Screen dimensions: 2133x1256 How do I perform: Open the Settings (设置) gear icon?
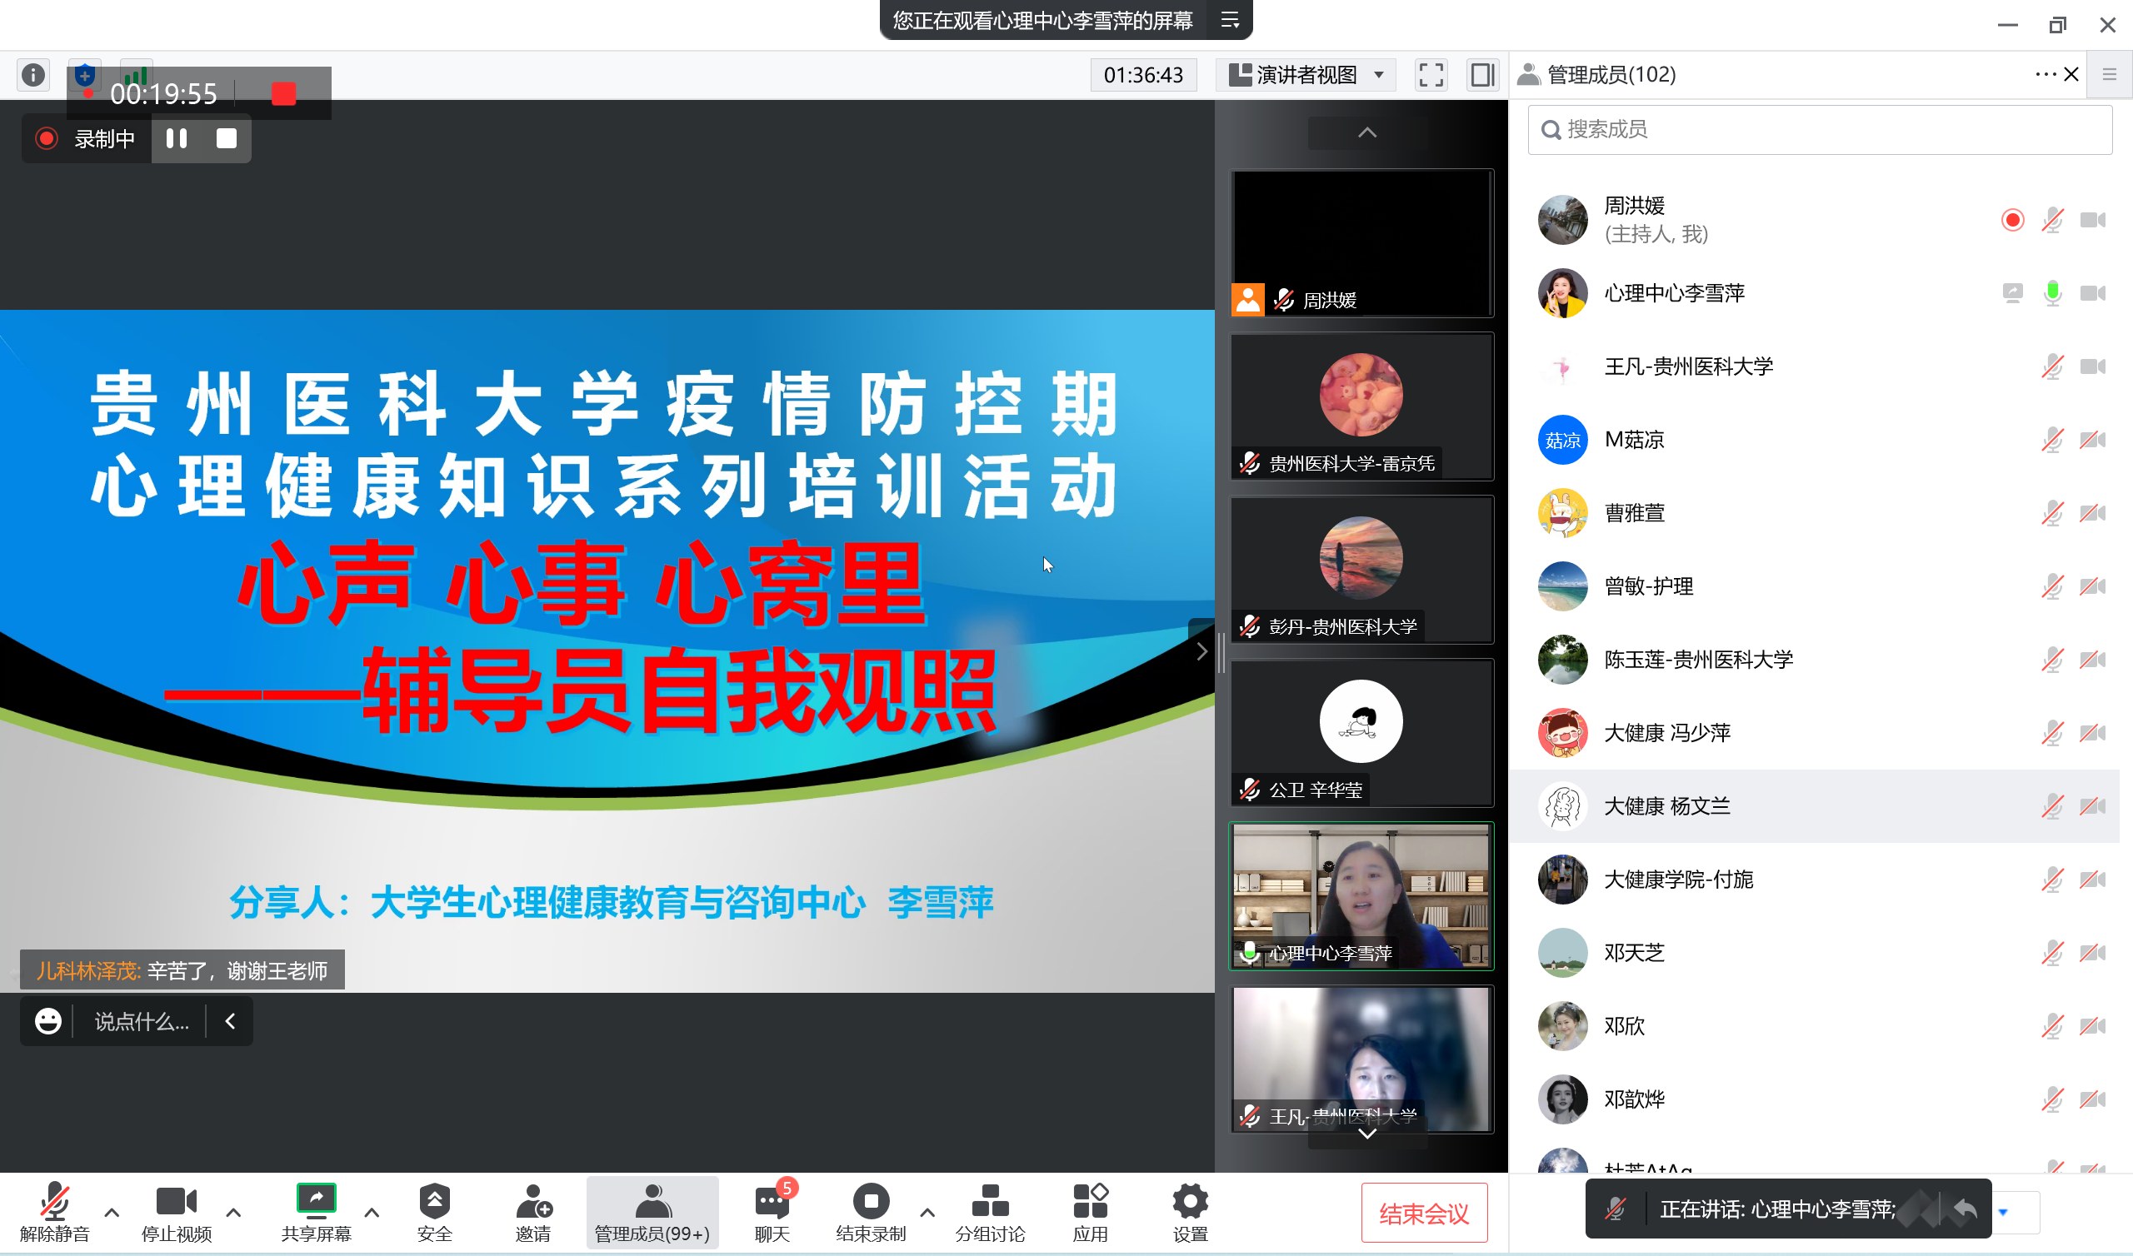[1190, 1202]
